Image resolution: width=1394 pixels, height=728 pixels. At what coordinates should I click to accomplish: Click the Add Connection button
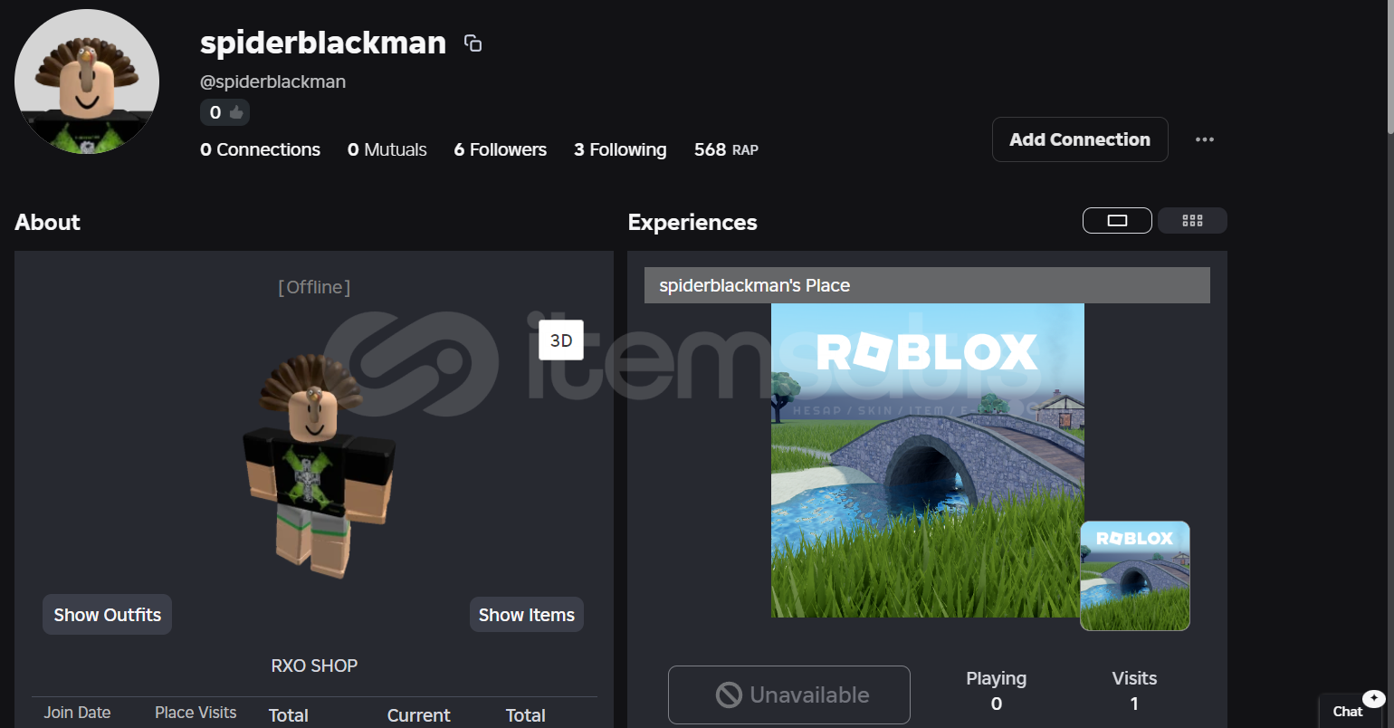(x=1080, y=139)
